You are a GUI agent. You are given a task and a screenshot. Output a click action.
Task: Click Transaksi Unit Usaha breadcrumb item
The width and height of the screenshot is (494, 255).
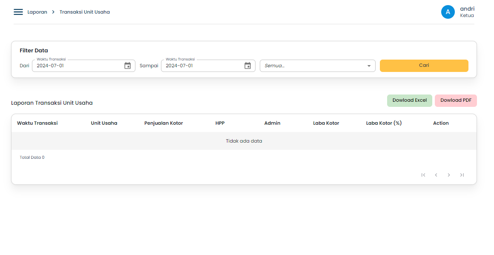coord(85,12)
